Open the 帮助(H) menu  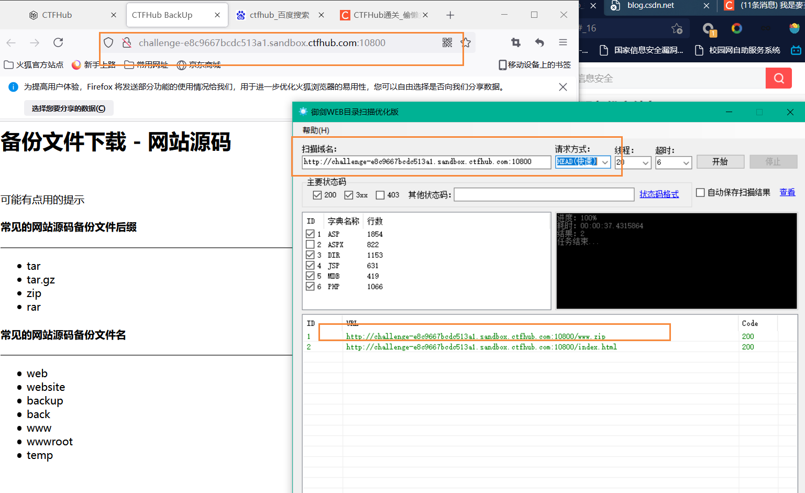[316, 130]
